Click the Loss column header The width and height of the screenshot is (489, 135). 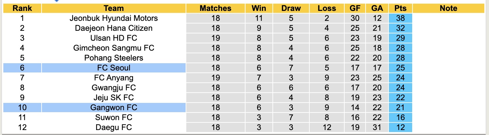[327, 8]
